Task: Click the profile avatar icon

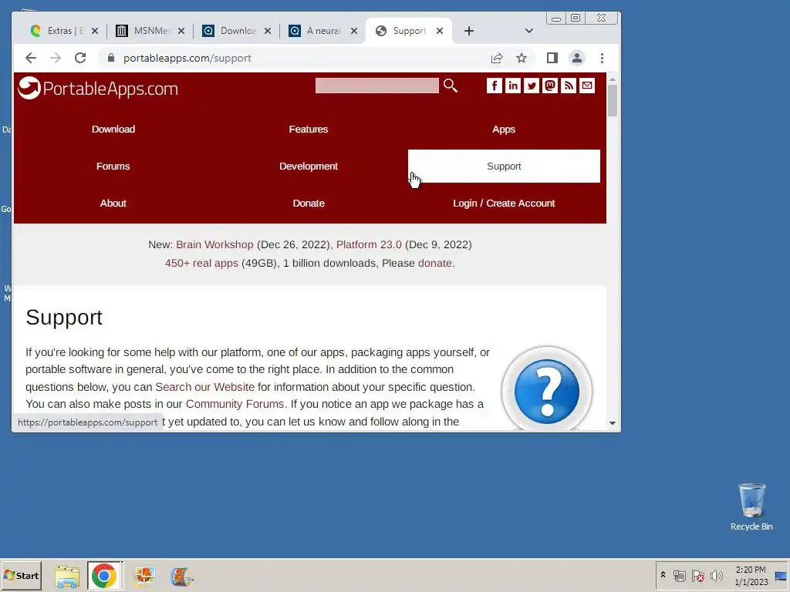Action: coord(577,58)
